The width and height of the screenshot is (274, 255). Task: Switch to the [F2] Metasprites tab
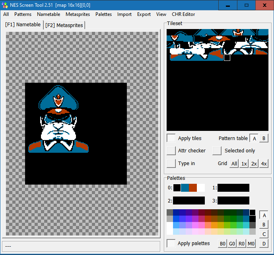click(x=64, y=25)
